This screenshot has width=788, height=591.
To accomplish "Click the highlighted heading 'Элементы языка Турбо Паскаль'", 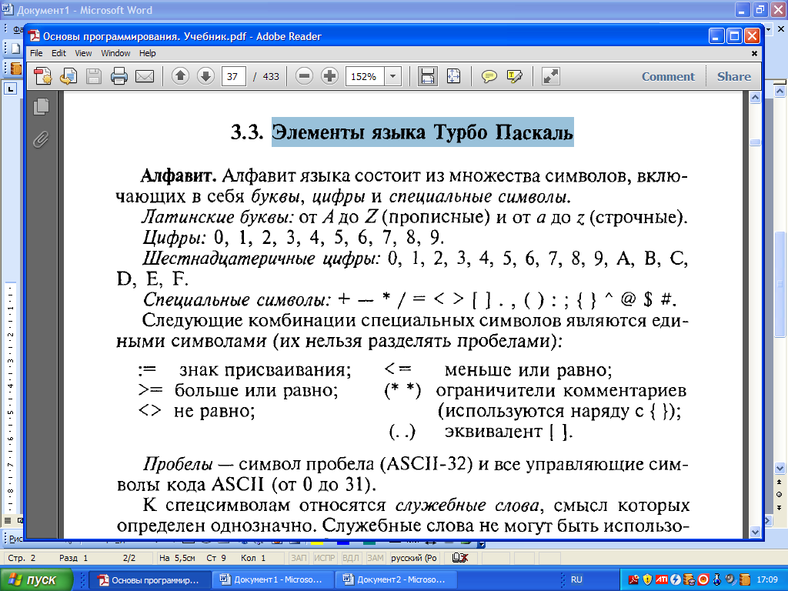I will [422, 132].
